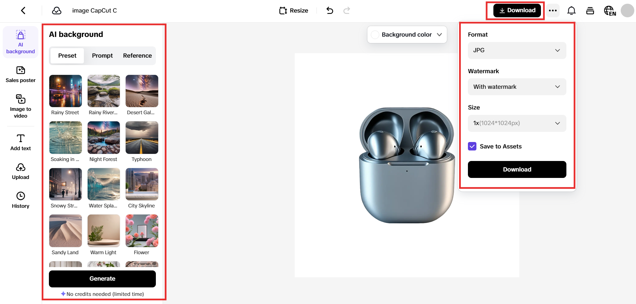Viewport: 636px width, 304px height.
Task: Click the cloud sync icon
Action: [x=57, y=11]
